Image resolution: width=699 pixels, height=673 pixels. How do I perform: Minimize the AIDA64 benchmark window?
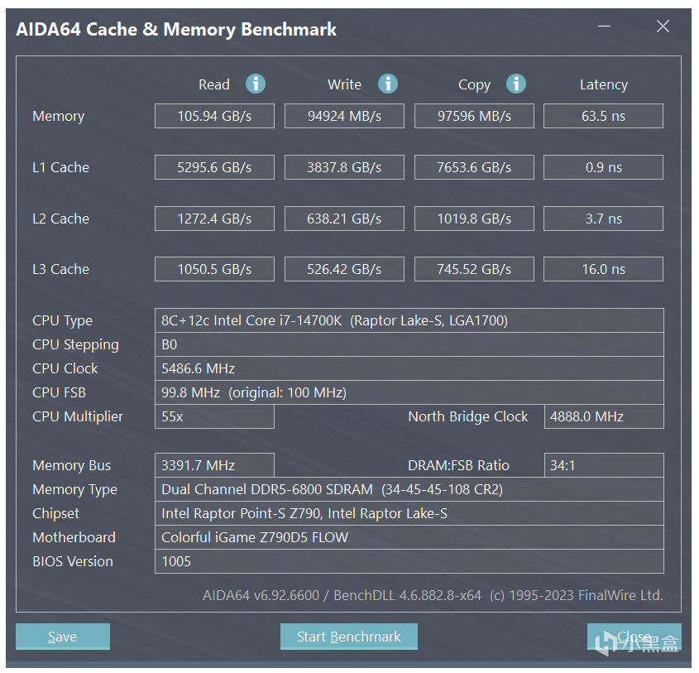click(x=605, y=27)
